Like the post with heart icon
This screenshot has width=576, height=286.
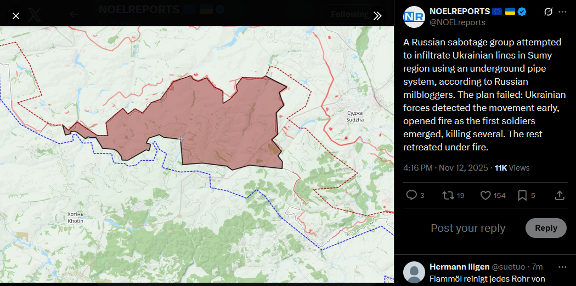485,196
